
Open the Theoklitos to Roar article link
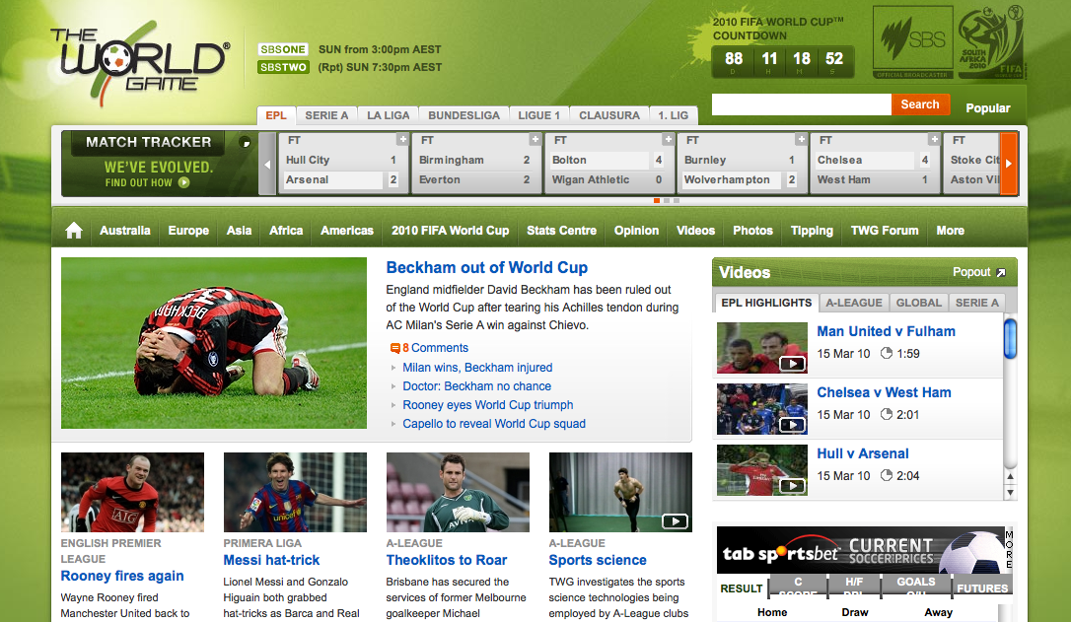(x=446, y=561)
